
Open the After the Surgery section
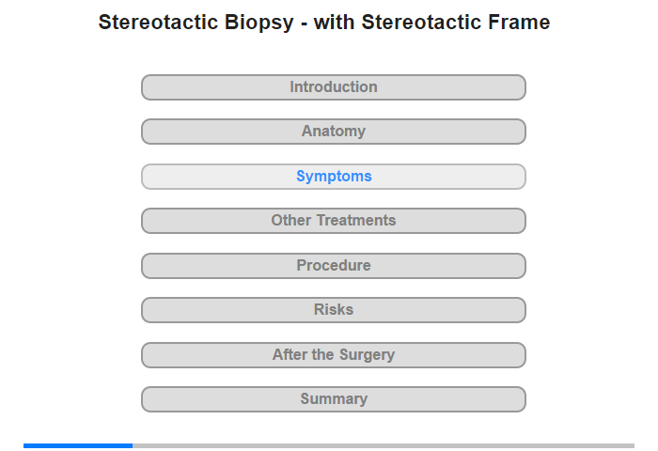coord(334,355)
